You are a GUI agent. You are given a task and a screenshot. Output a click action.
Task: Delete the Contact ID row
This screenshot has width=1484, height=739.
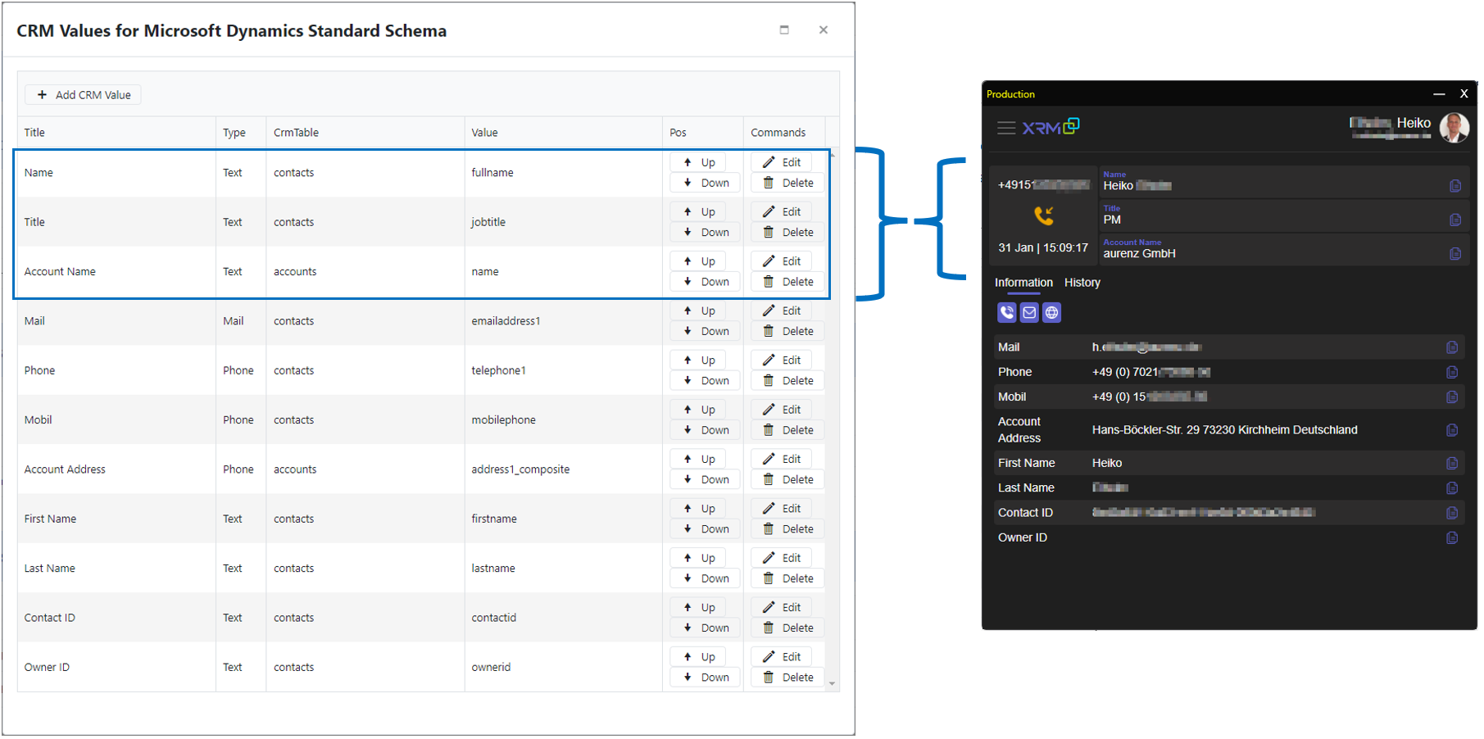tap(787, 628)
